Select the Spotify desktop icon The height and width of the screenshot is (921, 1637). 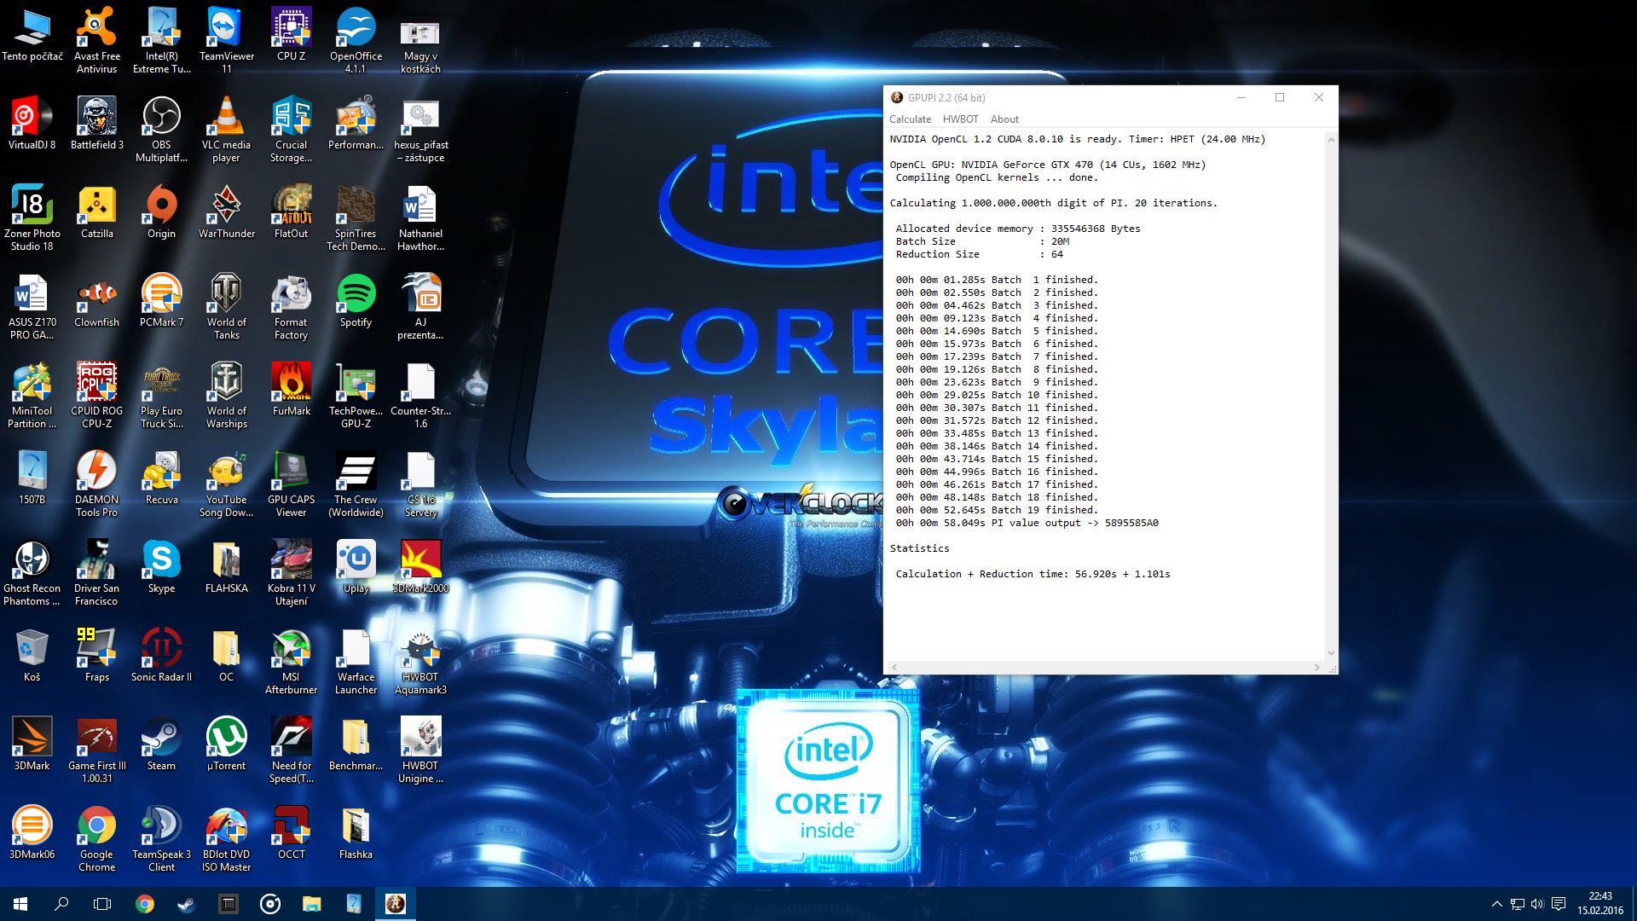(x=356, y=302)
